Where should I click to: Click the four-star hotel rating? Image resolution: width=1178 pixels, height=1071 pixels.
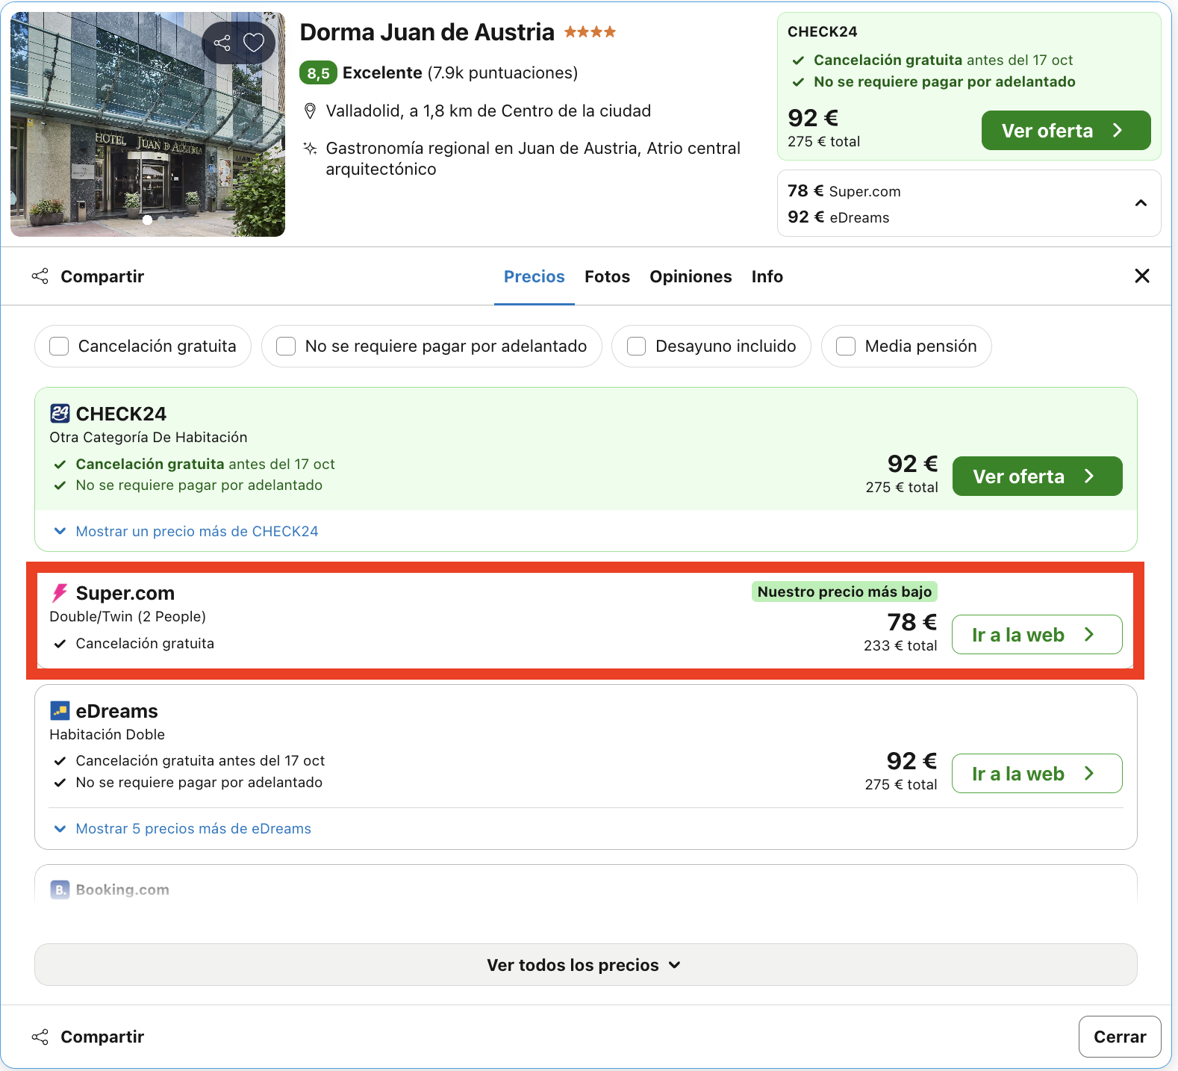pyautogui.click(x=590, y=31)
